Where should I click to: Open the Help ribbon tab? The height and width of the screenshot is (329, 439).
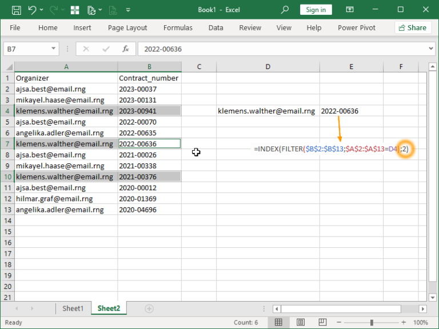point(314,27)
